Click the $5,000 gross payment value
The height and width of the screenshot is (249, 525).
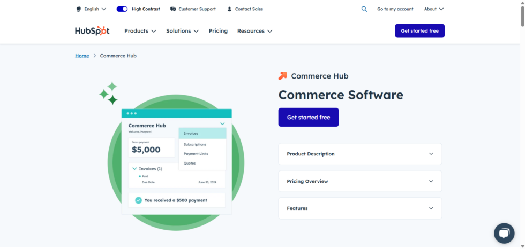coord(146,150)
